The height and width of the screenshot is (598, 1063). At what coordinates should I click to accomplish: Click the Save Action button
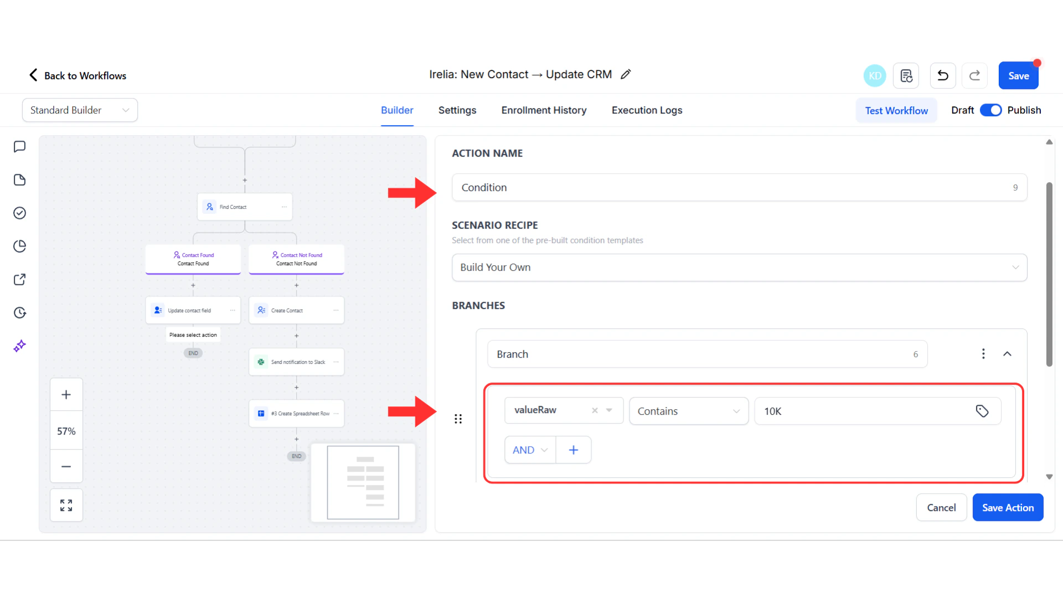pyautogui.click(x=1008, y=507)
